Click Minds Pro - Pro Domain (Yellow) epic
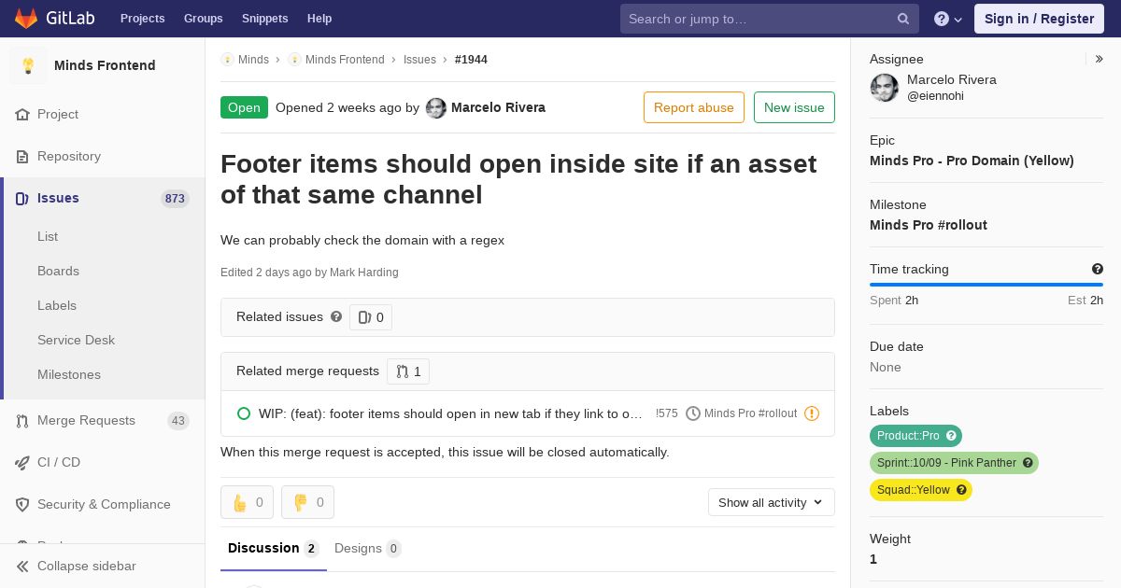Screen dimensions: 1121x588 point(972,161)
